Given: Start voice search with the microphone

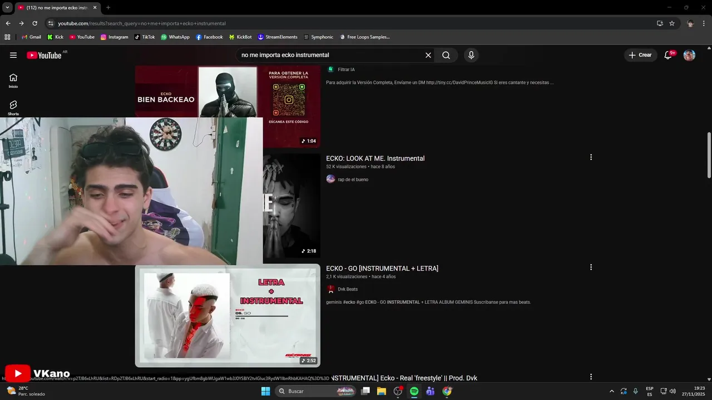Looking at the screenshot, I should pyautogui.click(x=471, y=55).
